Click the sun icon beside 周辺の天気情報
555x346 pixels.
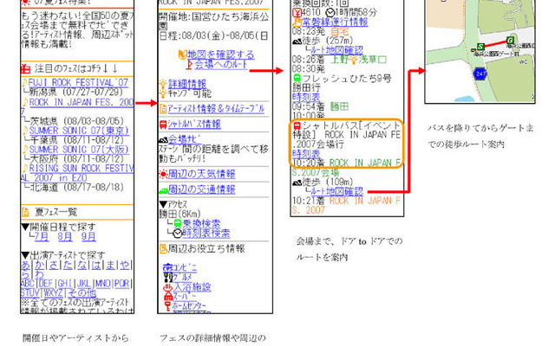pos(163,174)
